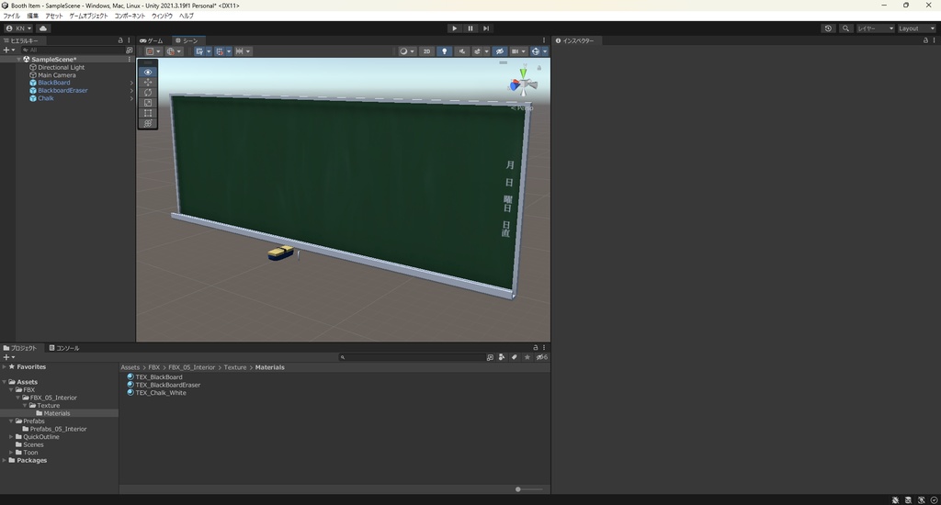
Task: Open hierarchy search scope icon
Action: click(129, 50)
